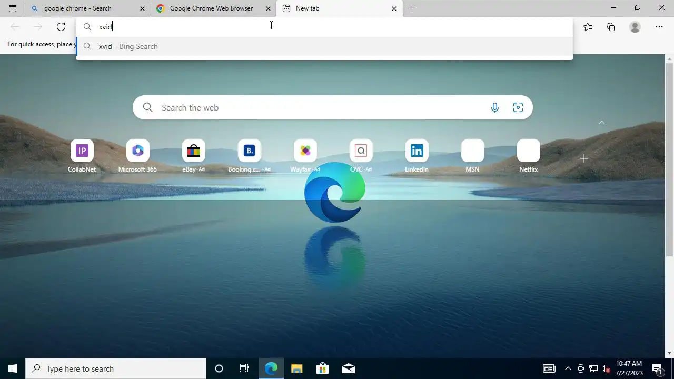Click Microsoft Edge taskbar icon
674x379 pixels.
click(271, 368)
